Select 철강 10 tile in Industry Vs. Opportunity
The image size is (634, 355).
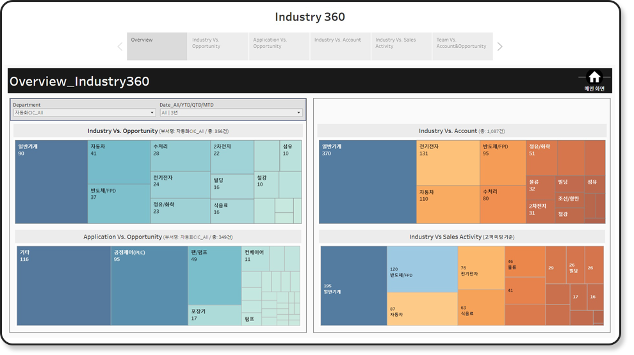(266, 185)
